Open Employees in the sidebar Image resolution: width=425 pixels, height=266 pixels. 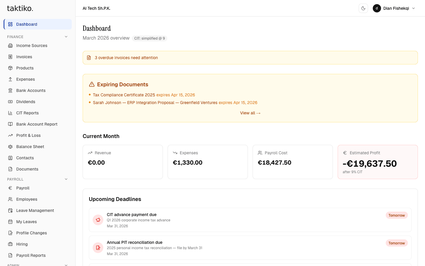[27, 199]
